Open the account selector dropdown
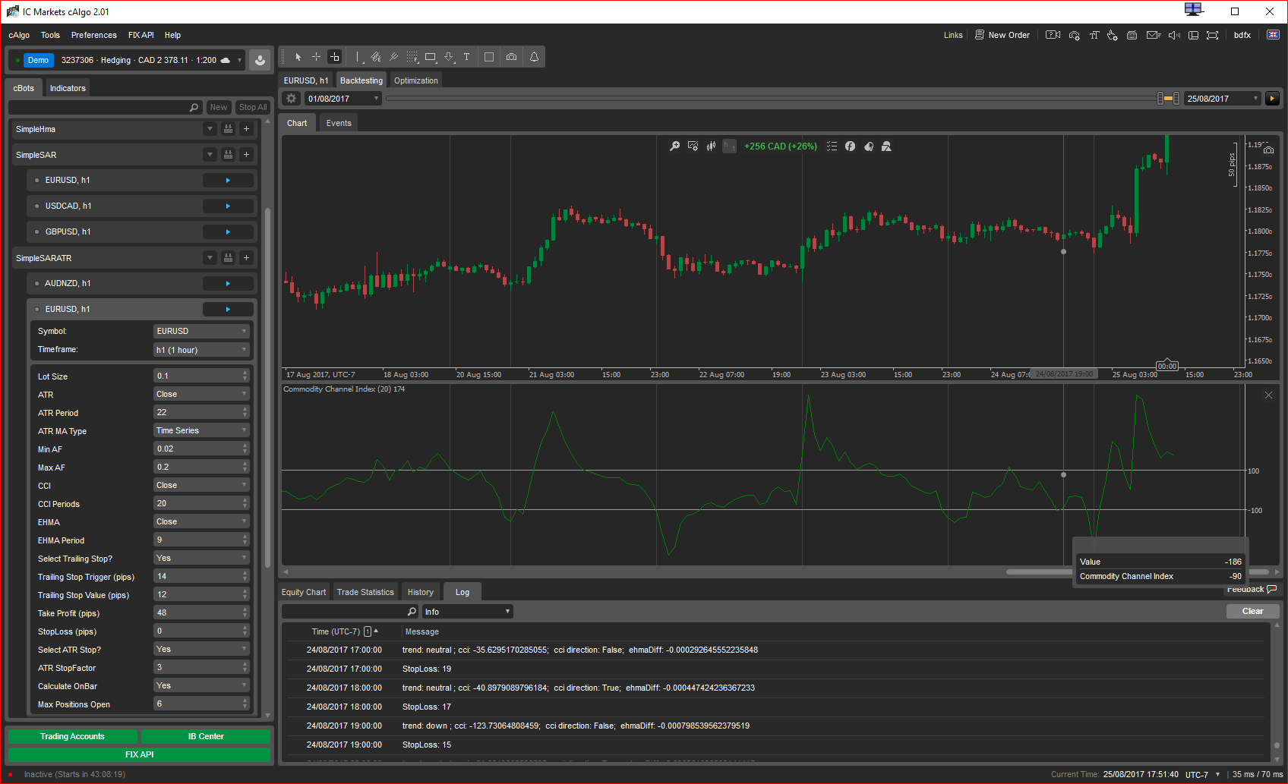The height and width of the screenshot is (784, 1288). (239, 60)
